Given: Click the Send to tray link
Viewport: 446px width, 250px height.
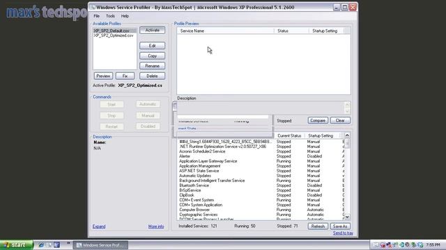Looking at the screenshot, I should pyautogui.click(x=343, y=233).
